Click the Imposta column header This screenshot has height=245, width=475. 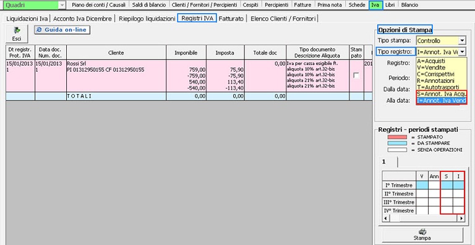[225, 53]
